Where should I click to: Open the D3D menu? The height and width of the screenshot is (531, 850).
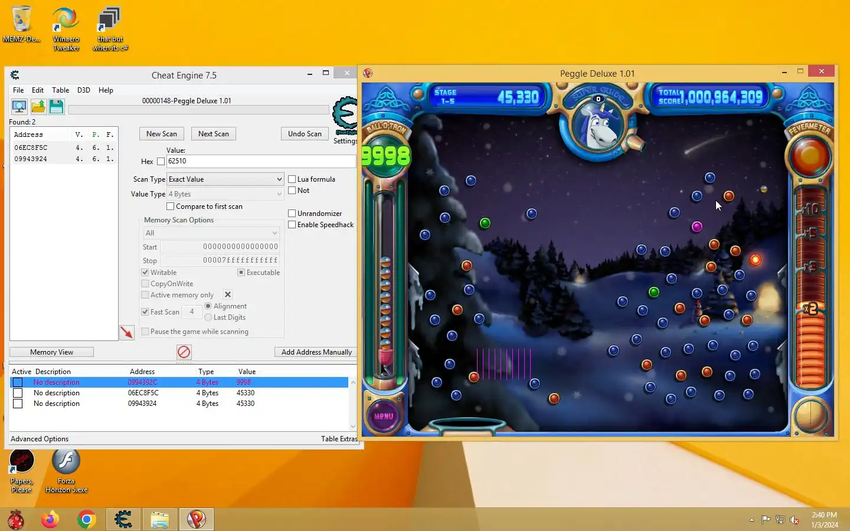pyautogui.click(x=84, y=90)
